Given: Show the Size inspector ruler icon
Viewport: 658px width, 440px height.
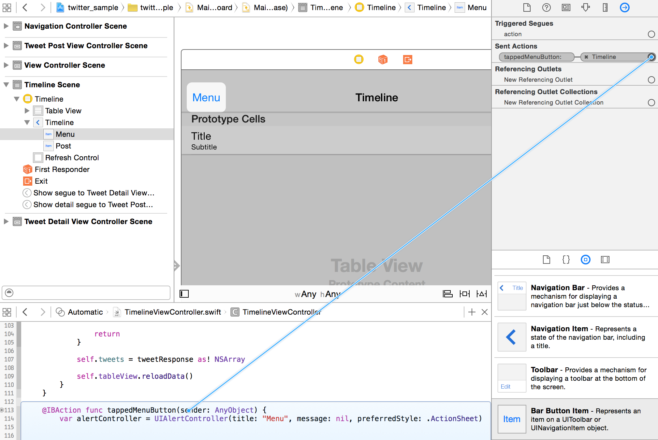Looking at the screenshot, I should tap(605, 7).
